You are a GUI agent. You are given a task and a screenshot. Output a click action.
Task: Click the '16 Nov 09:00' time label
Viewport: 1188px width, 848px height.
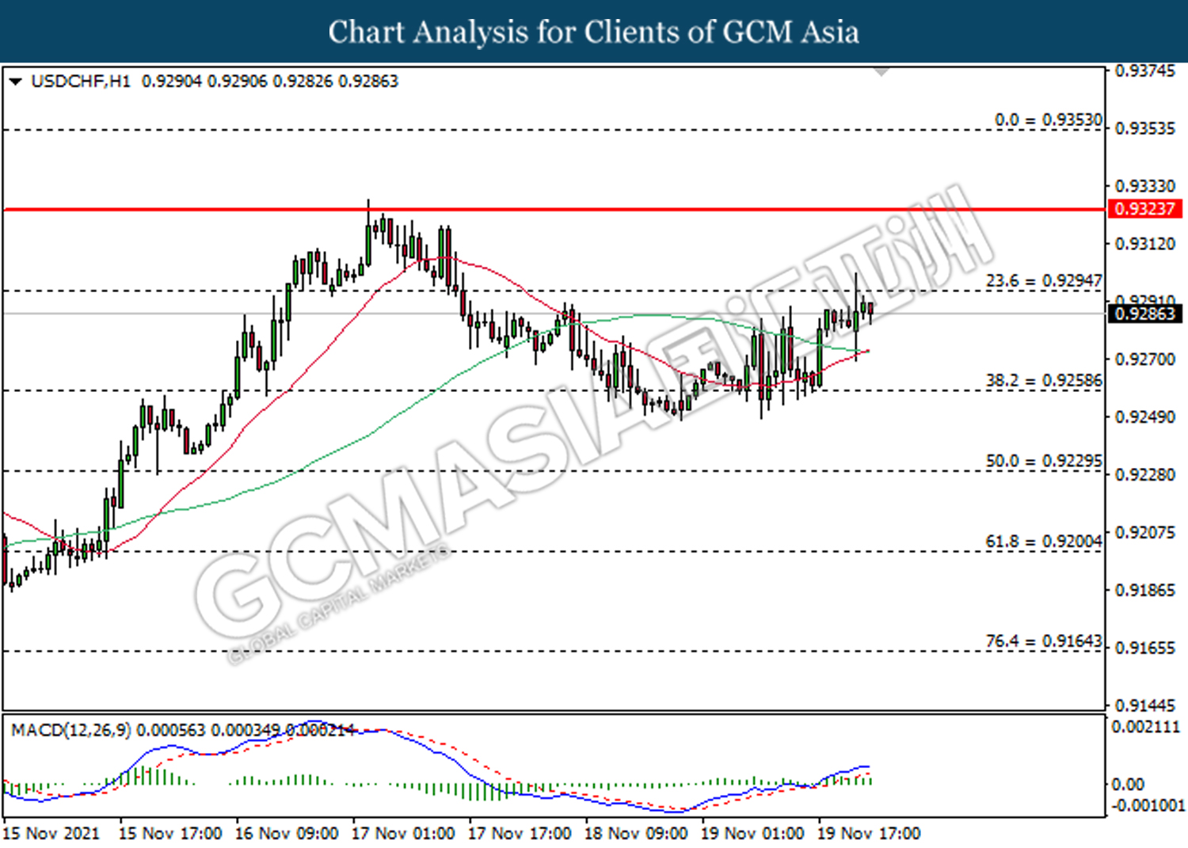coord(287,834)
